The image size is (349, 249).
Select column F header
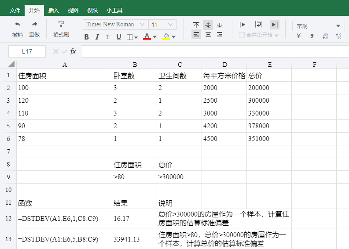point(314,65)
